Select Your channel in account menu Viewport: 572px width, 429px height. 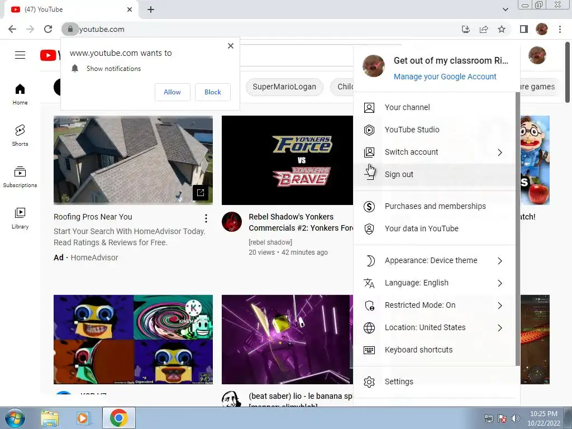(x=434, y=107)
